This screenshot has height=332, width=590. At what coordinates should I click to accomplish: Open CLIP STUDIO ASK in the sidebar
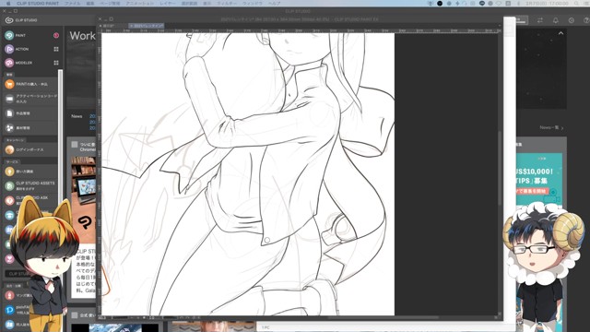pos(30,200)
